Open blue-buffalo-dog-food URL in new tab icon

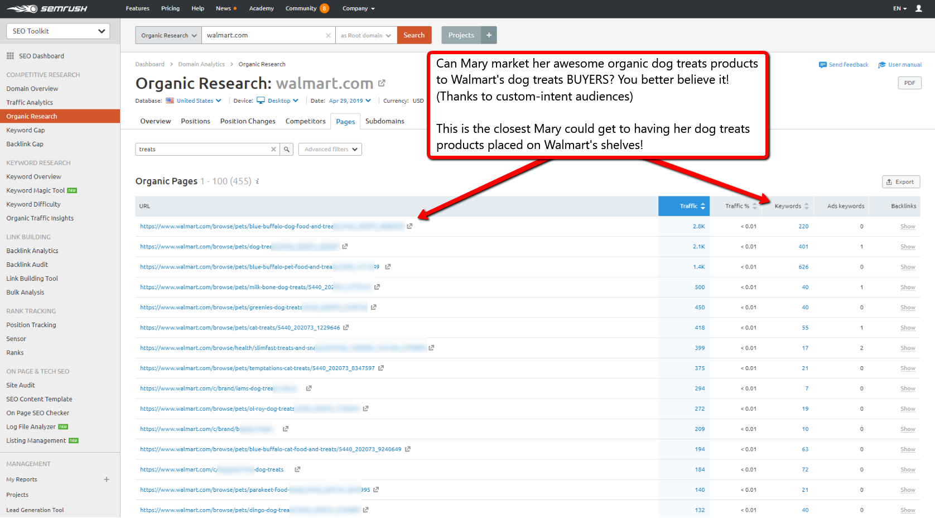409,227
